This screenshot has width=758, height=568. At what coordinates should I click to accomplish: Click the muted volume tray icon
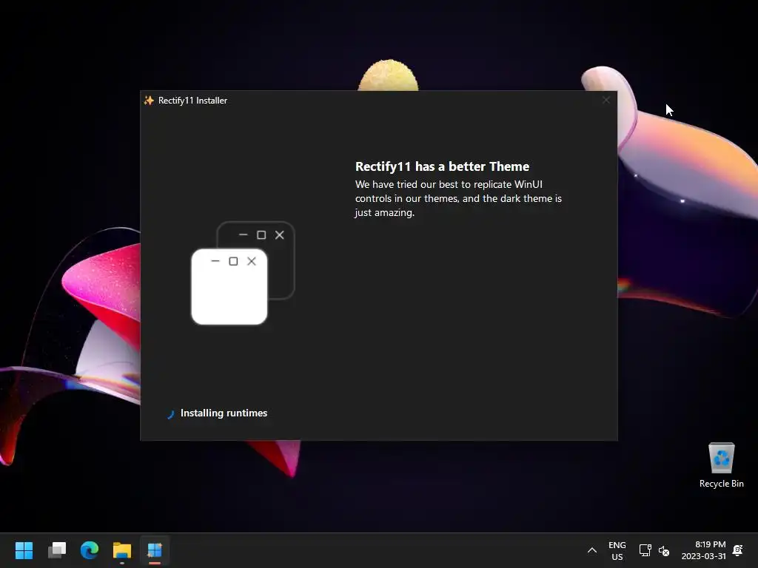pos(664,550)
